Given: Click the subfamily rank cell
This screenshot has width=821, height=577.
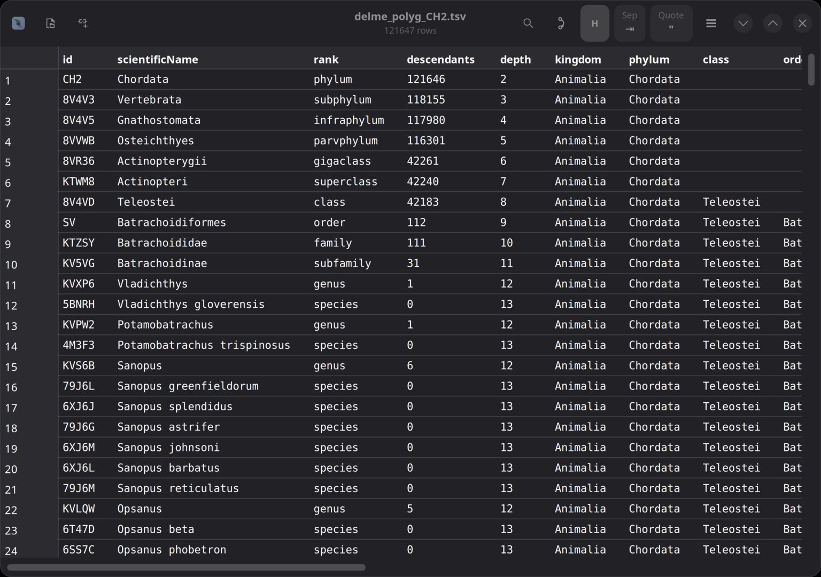Looking at the screenshot, I should coord(342,263).
